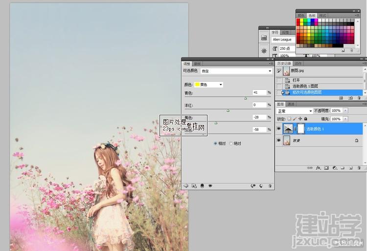This screenshot has height=251, width=367.
Task: Open the 填充 slider arrow
Action: click(345, 119)
